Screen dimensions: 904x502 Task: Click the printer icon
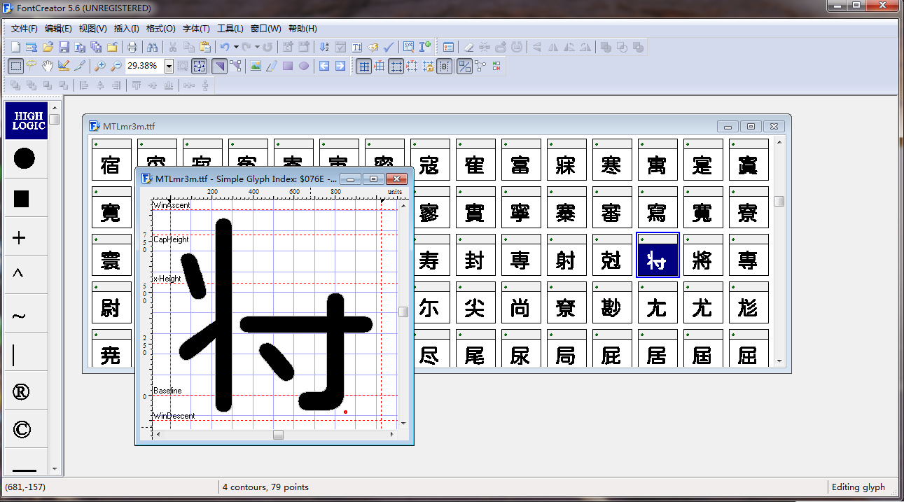(132, 47)
